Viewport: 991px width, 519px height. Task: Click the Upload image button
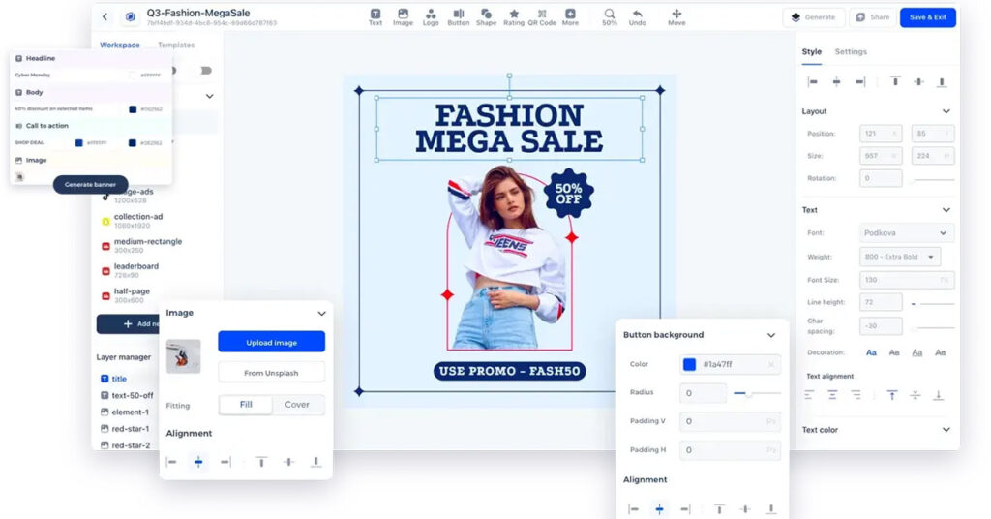coord(271,342)
